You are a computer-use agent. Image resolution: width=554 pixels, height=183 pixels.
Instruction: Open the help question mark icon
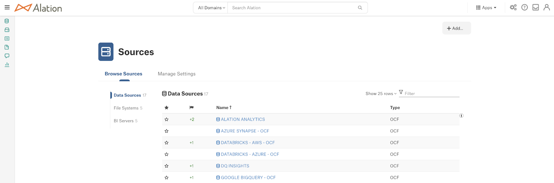coord(524,7)
